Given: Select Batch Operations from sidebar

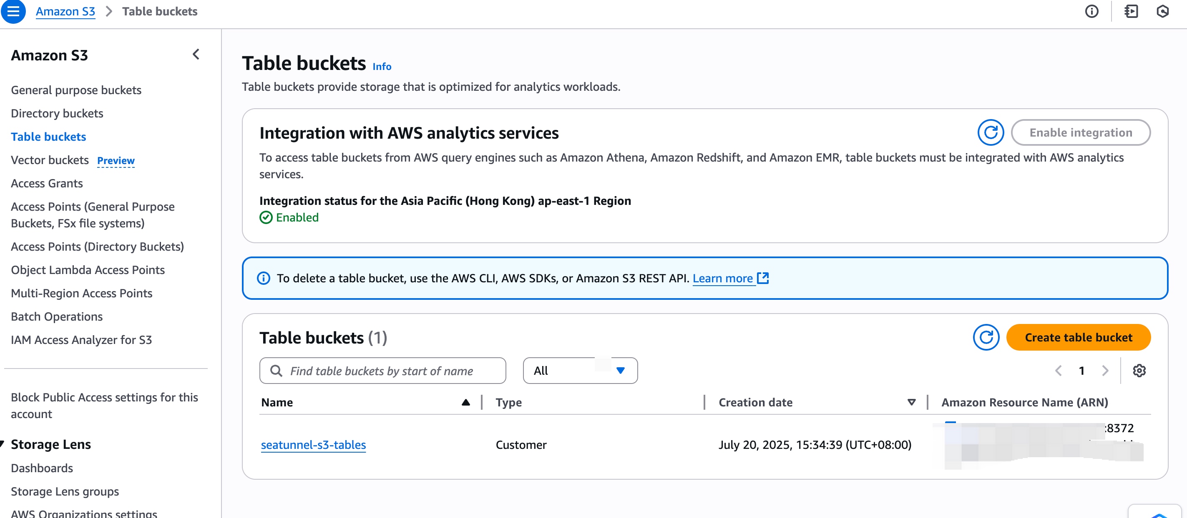Looking at the screenshot, I should tap(57, 316).
